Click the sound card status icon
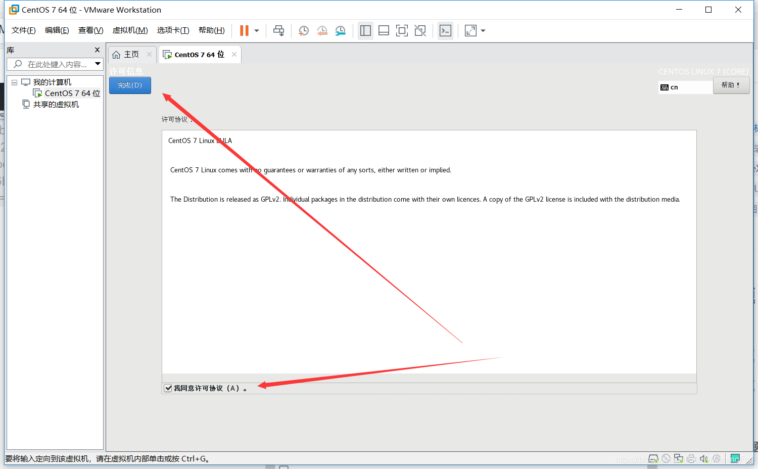 [704, 459]
